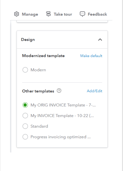Screen dimensions: 123x171
Task: Click the Progress invoicing optimized label
Action: [x=61, y=137]
